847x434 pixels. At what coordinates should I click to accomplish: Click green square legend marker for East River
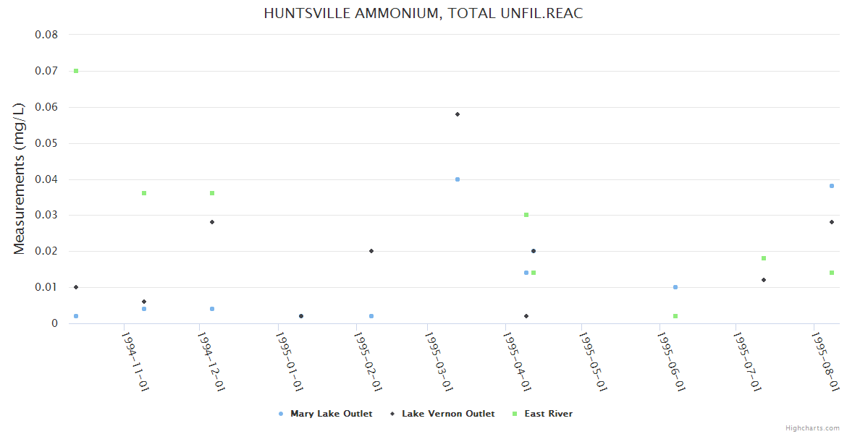click(515, 414)
